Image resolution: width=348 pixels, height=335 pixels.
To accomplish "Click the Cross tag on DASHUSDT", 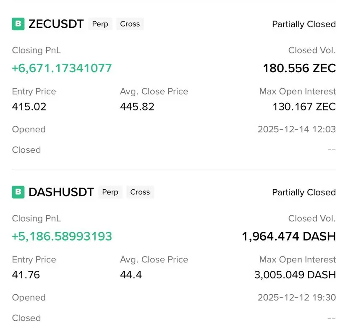I will coord(140,192).
